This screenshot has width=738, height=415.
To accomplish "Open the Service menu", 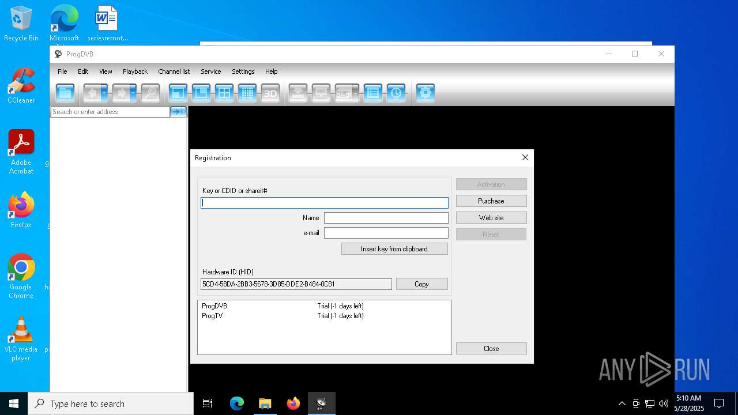I will pyautogui.click(x=210, y=71).
